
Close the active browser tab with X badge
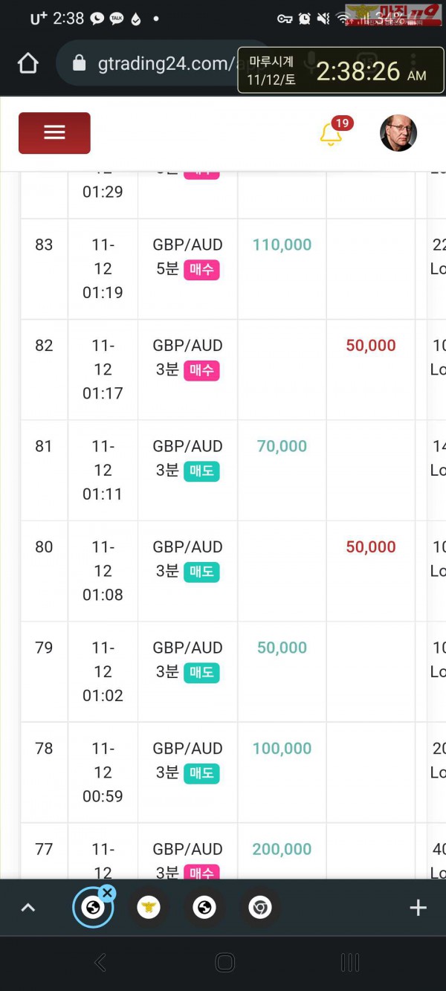click(107, 893)
